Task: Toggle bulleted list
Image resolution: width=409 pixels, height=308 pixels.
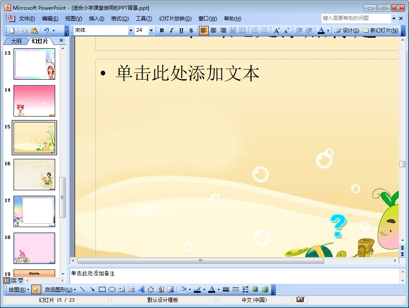Action: pos(264,31)
